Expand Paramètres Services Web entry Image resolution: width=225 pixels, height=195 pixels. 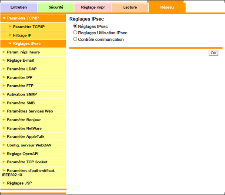pyautogui.click(x=33, y=111)
